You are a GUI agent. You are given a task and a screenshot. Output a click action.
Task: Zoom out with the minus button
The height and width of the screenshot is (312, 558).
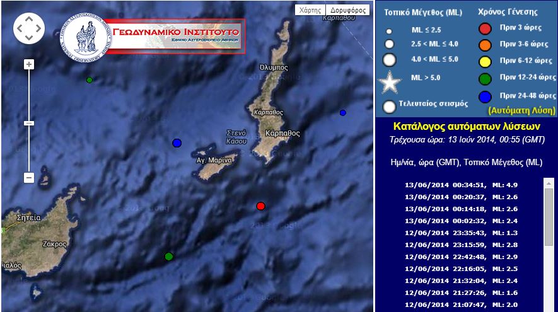click(29, 178)
